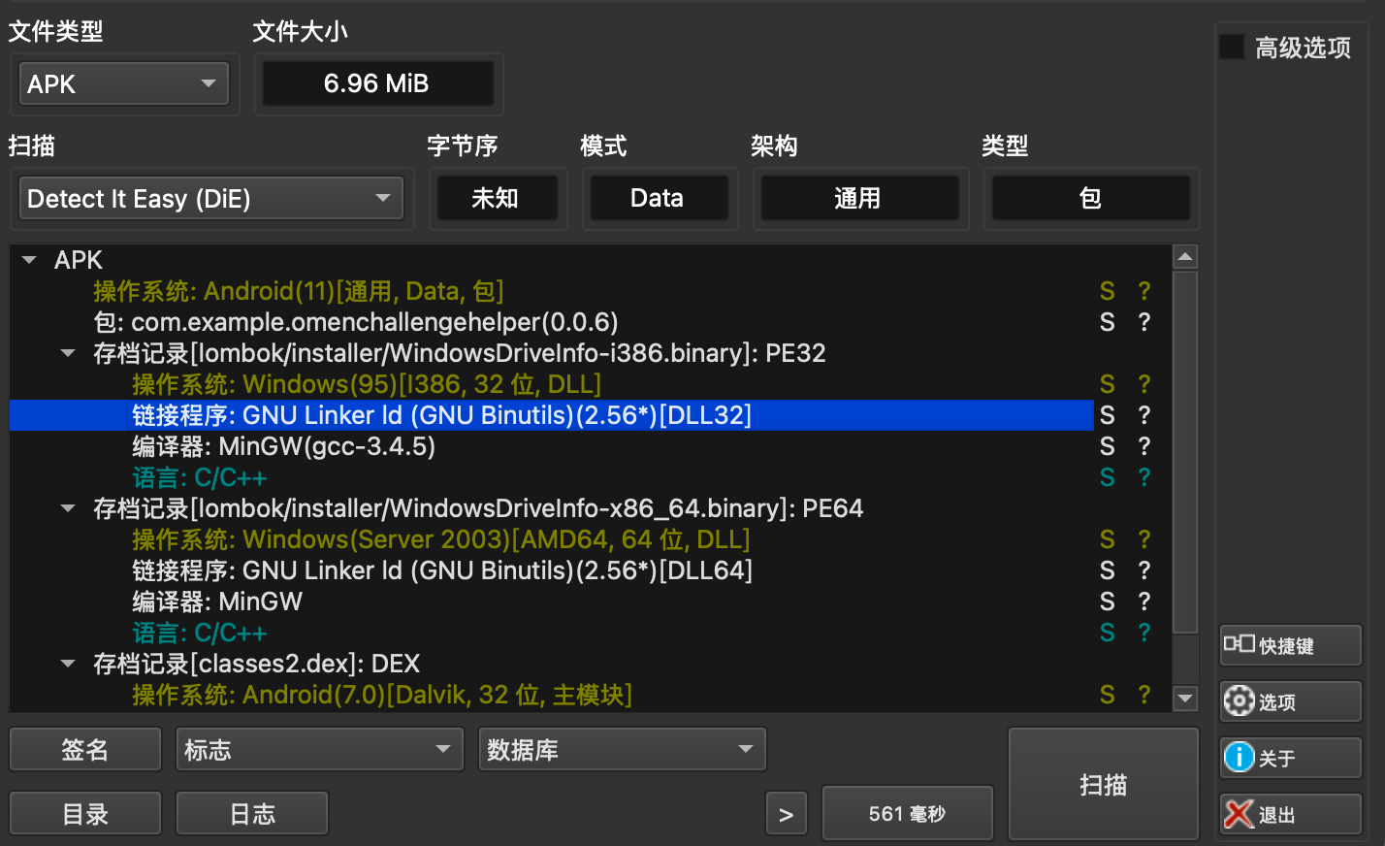This screenshot has width=1385, height=846.
Task: Click the 6.96 MiB file size field
Action: point(378,83)
